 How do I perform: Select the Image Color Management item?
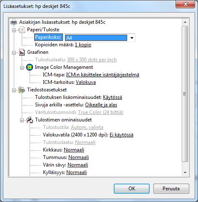tap(64, 67)
